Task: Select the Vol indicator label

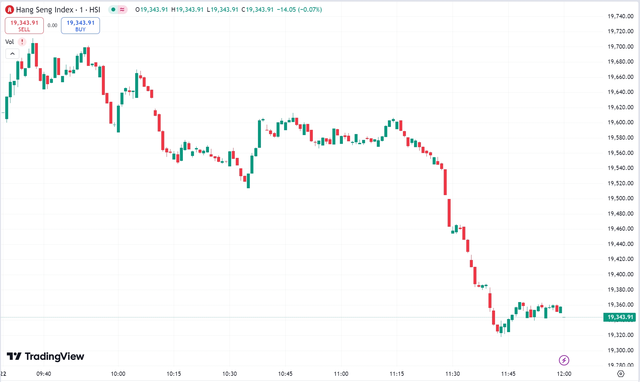Action: click(9, 42)
